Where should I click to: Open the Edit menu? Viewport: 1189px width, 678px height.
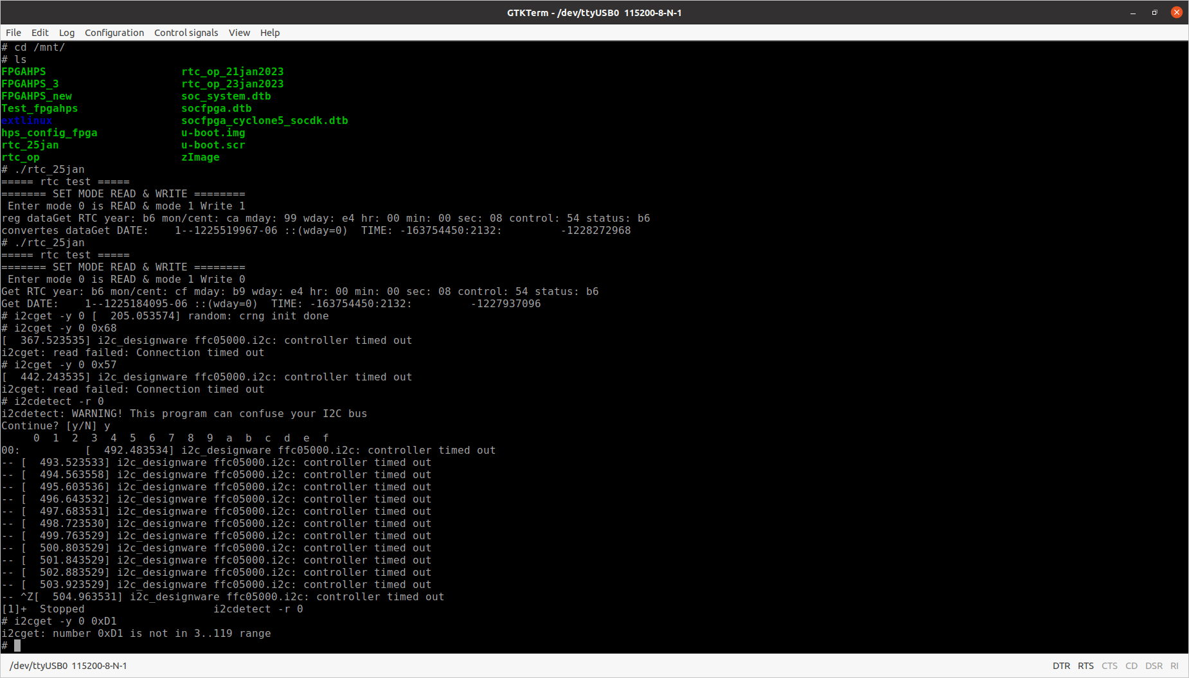(40, 33)
